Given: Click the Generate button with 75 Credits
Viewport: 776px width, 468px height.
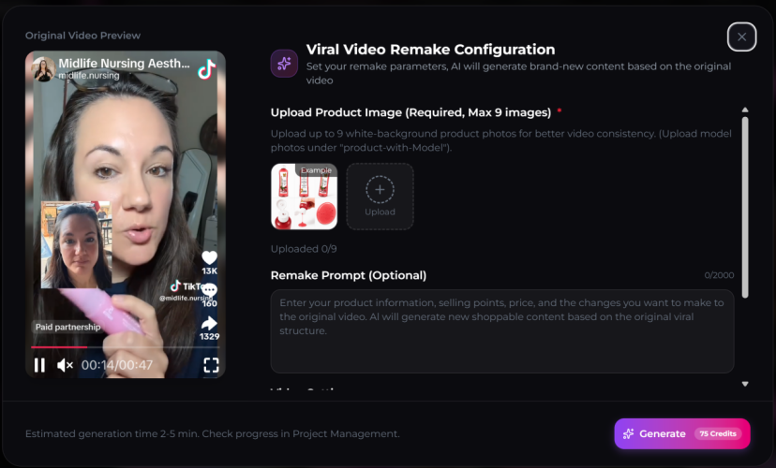Looking at the screenshot, I should [x=682, y=434].
